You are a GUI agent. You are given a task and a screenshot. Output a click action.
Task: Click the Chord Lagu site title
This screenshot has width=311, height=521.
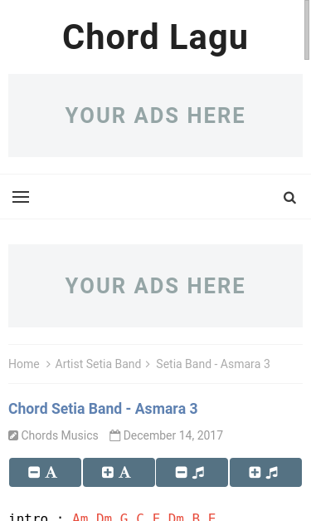point(155,37)
